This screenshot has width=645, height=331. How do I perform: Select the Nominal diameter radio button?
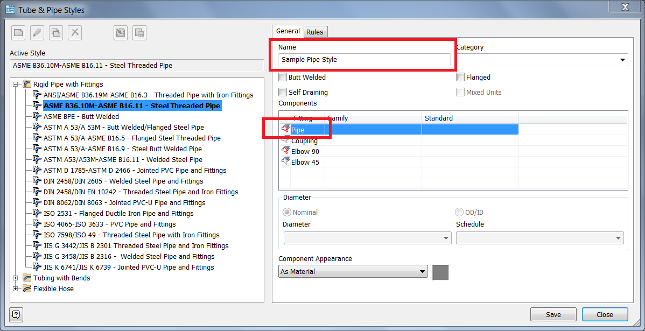click(x=287, y=212)
